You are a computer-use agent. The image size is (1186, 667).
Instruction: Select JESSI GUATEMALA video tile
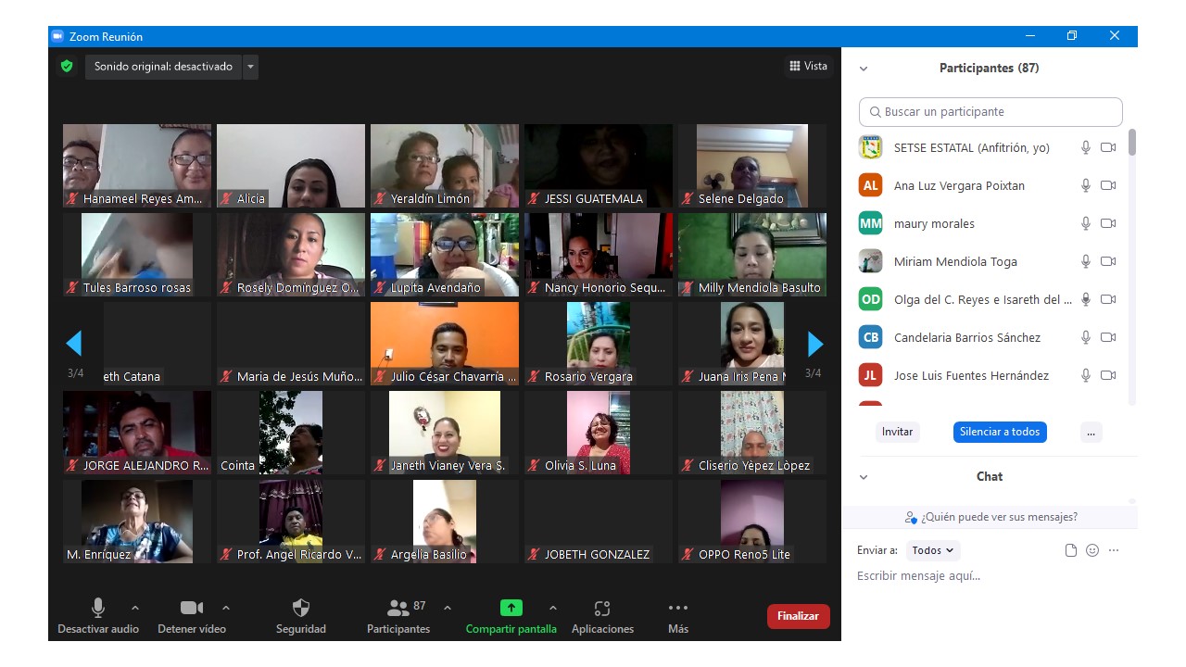click(x=599, y=166)
